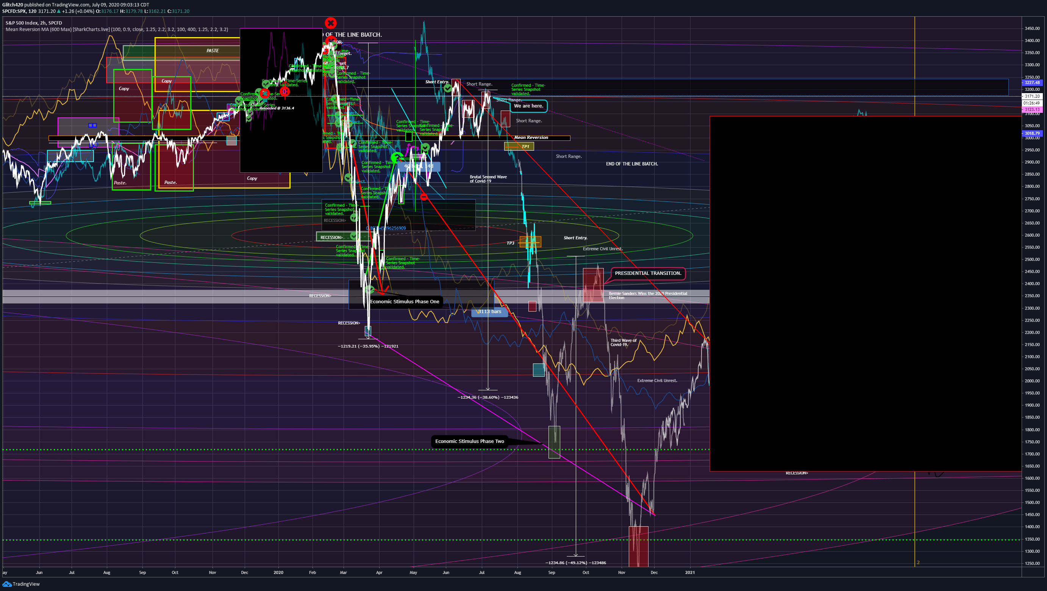This screenshot has height=591, width=1047.
Task: Click the green checkmark above 'Economic Stimulus Phase One'
Action: pos(370,290)
